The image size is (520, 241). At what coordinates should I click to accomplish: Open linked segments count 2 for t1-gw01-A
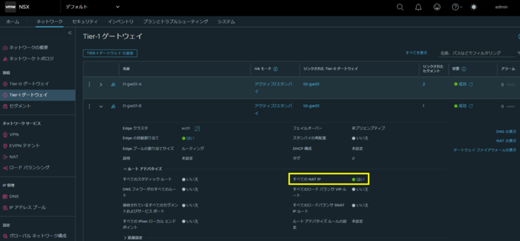[424, 84]
